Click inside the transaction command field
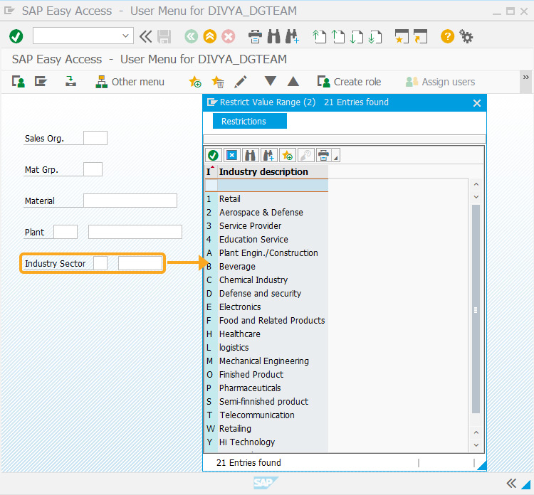Viewport: 534px width, 495px height. coord(77,36)
